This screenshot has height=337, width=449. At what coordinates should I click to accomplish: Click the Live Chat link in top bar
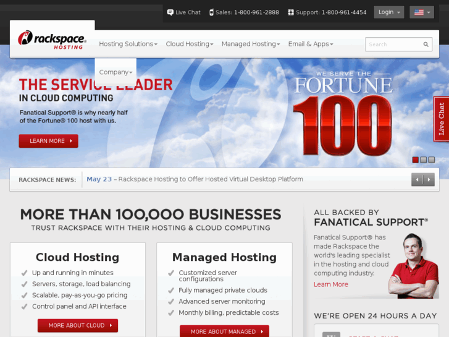(188, 12)
